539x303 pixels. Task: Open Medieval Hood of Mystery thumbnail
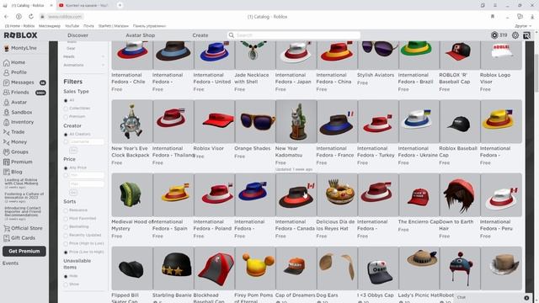[132, 194]
